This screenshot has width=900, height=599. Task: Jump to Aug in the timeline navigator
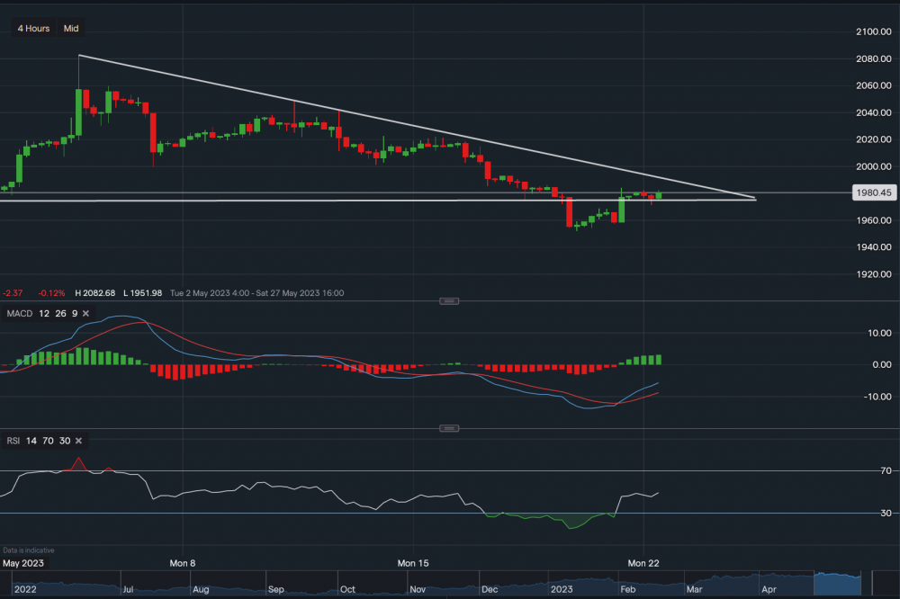200,590
